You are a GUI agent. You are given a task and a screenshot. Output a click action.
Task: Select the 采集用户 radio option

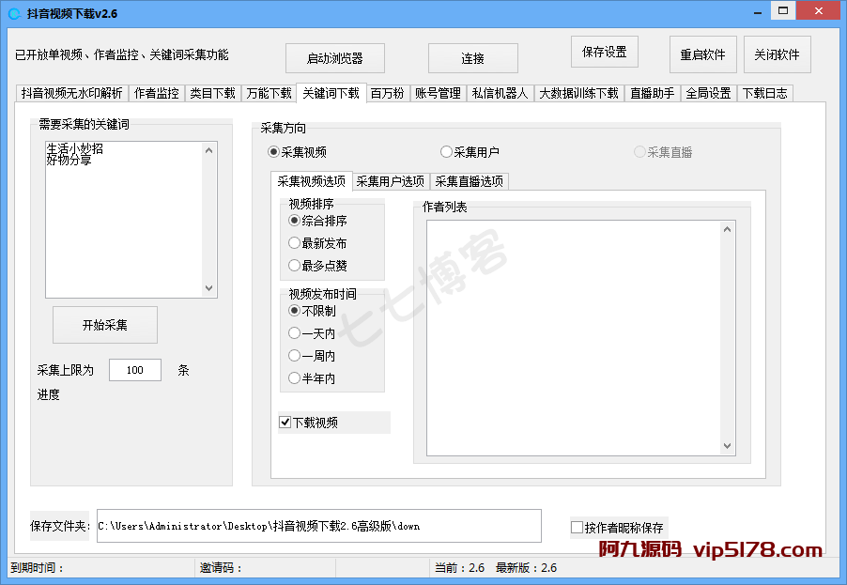coord(470,152)
